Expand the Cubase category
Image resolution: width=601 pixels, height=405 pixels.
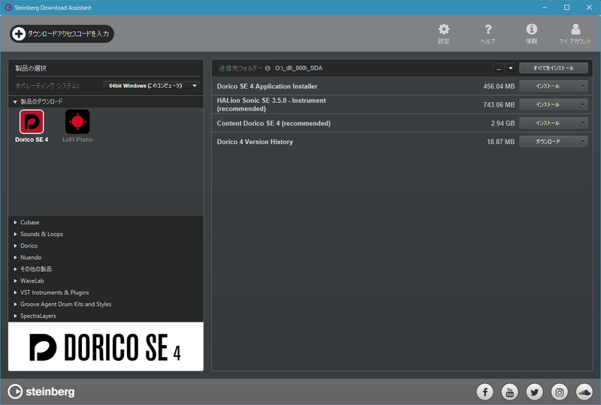[x=15, y=223]
